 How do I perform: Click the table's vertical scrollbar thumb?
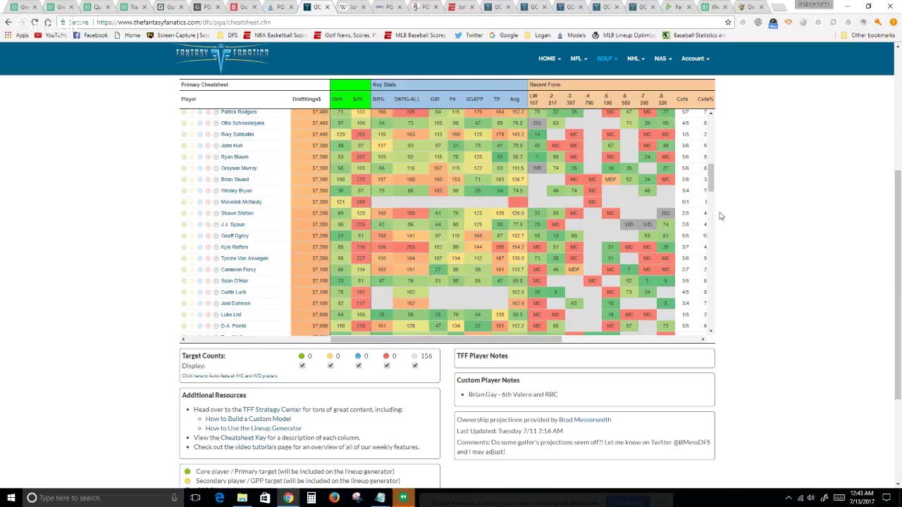point(711,177)
